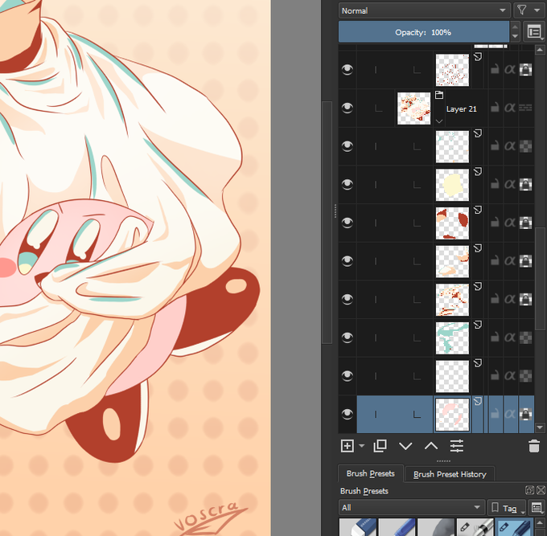Toggle inherit alpha on peach shapes layer
This screenshot has height=536, width=547.
coord(510,261)
